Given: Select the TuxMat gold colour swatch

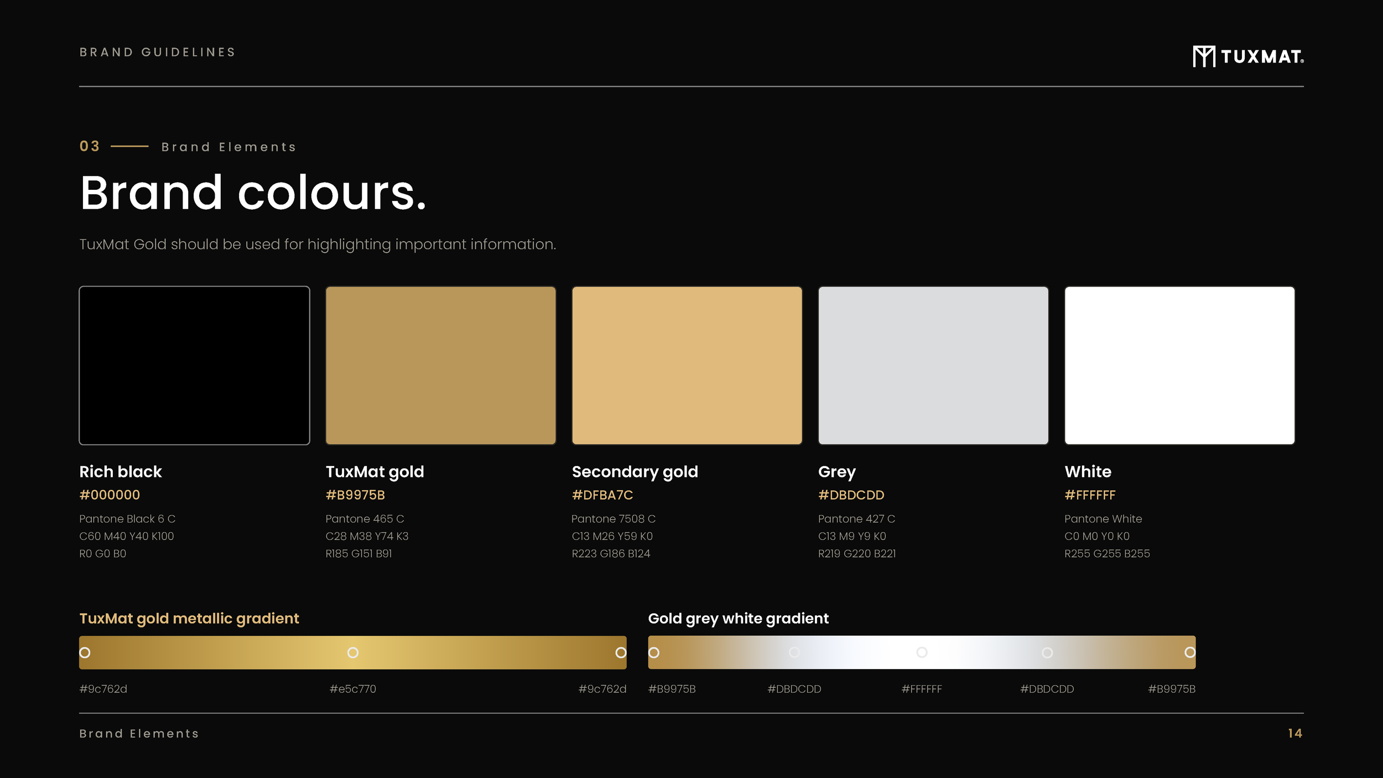Looking at the screenshot, I should [x=441, y=365].
